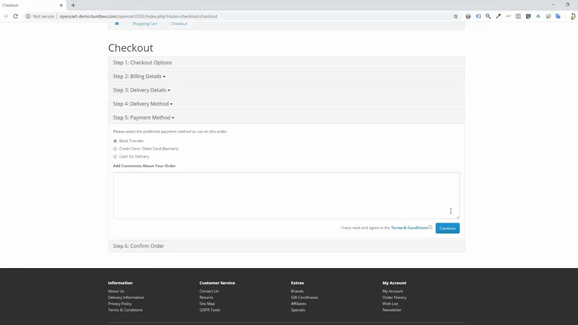Open About Us footer link

coord(116,291)
